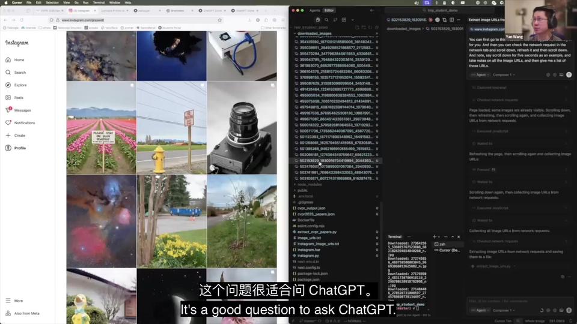Open the yellow fire hydrant post thumbnail
This screenshot has width=577, height=324.
click(x=171, y=128)
